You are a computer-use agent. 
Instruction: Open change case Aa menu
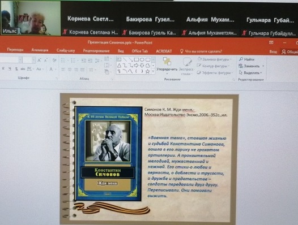click(39, 69)
